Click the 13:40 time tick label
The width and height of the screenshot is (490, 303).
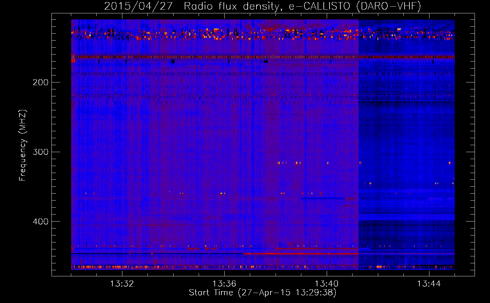(327, 284)
